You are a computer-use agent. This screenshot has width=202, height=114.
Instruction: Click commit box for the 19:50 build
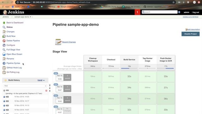pos(67,77)
